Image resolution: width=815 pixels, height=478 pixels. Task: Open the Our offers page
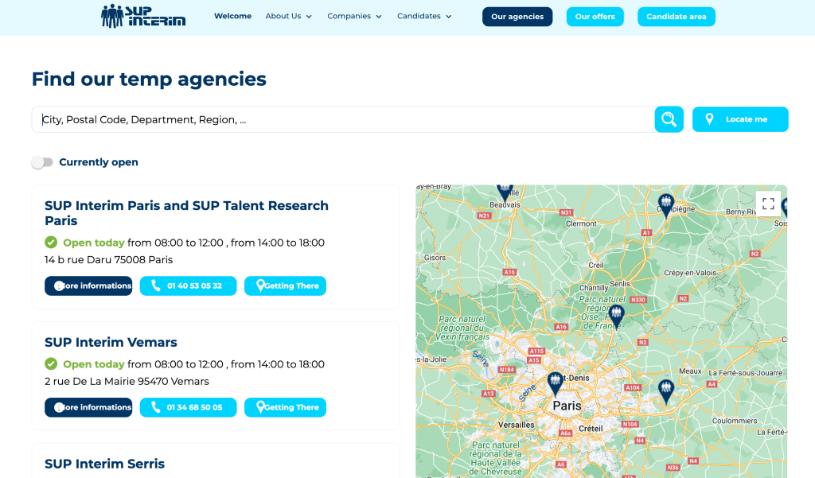coord(595,17)
